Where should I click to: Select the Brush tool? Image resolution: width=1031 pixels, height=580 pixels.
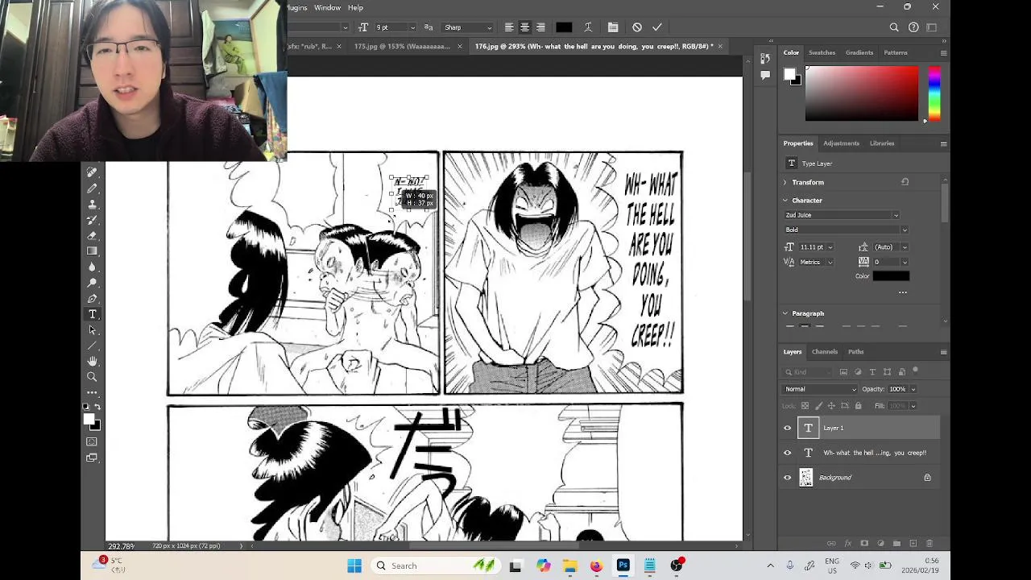click(x=92, y=188)
